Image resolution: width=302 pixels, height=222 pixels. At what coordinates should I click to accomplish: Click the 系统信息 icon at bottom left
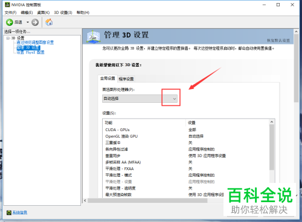pos(8,212)
